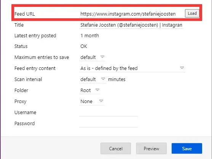Click the Folder dropdown arrow icon

click(x=97, y=90)
